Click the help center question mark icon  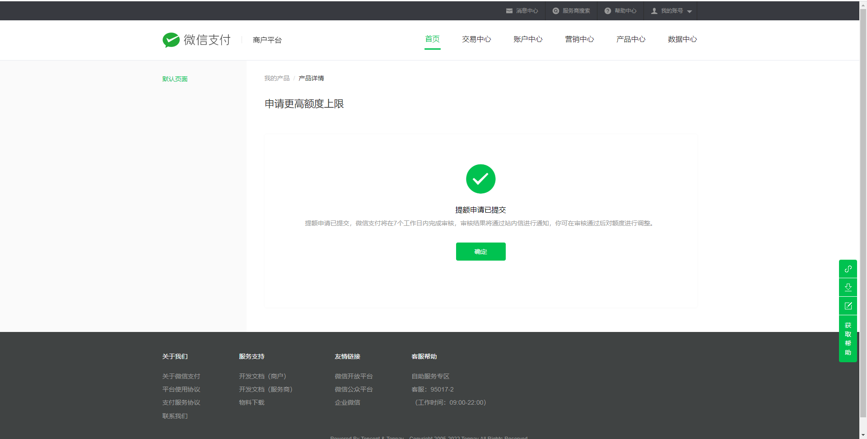point(608,11)
